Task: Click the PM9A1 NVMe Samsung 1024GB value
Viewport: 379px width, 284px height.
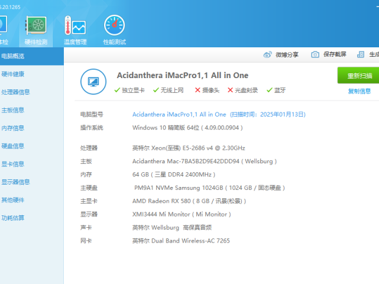Action: click(209, 188)
